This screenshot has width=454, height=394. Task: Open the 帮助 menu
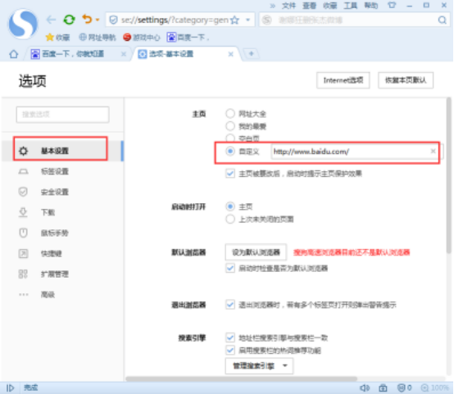tap(371, 6)
